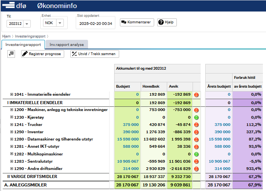Image resolution: width=266 pixels, height=191 pixels.
Task: Click Budsjett value 390 000 for Inventar
Action: point(131,132)
